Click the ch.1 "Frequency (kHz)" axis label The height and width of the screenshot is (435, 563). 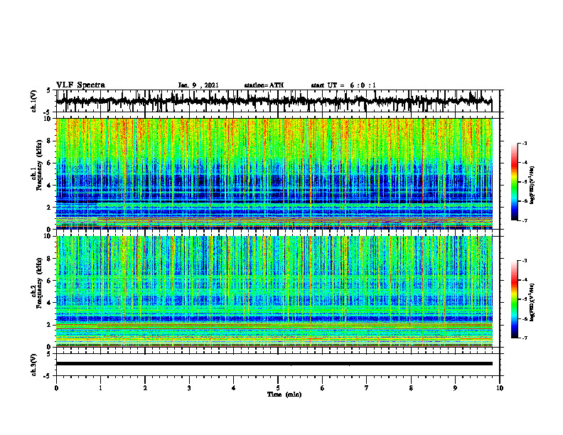(x=39, y=166)
